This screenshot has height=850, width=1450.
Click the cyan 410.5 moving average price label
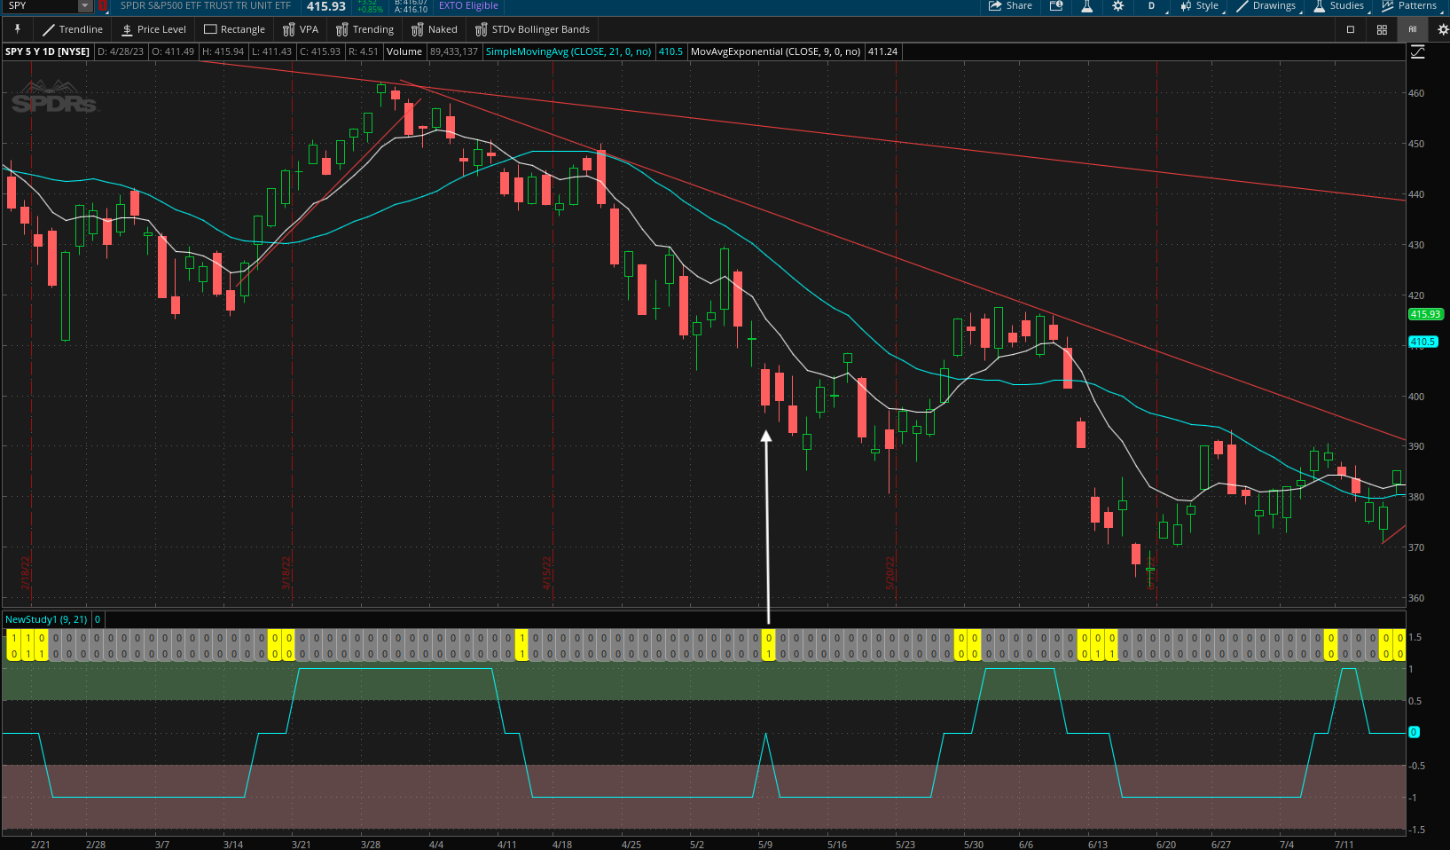click(1423, 342)
